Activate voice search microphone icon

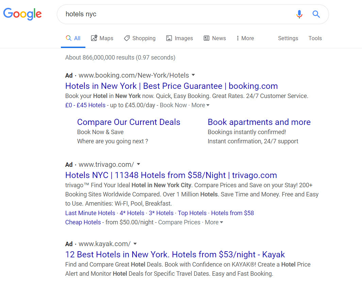click(x=299, y=14)
